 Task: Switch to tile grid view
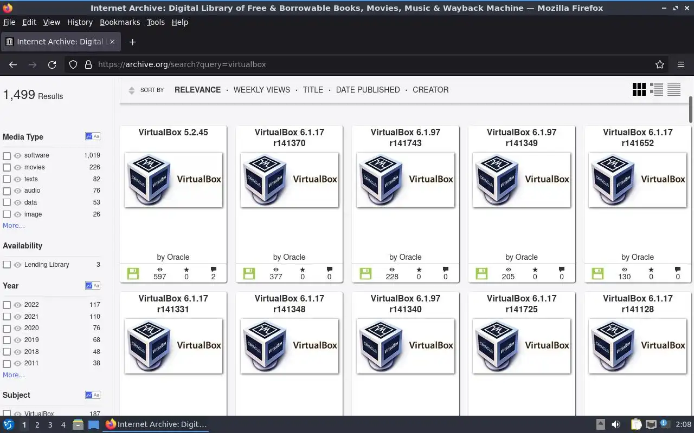click(x=639, y=89)
